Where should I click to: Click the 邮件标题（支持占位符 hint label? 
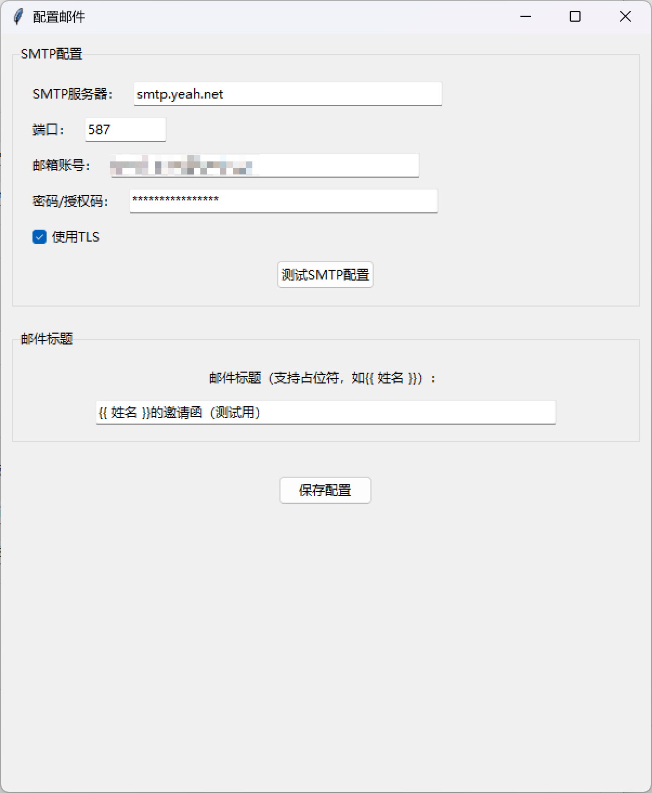(x=323, y=378)
